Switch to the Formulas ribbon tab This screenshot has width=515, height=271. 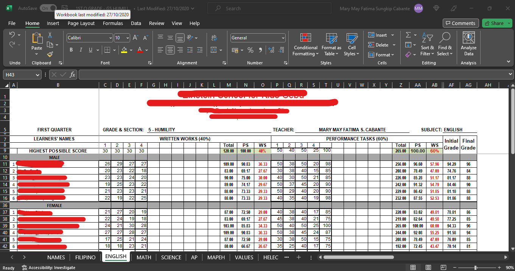click(x=113, y=23)
